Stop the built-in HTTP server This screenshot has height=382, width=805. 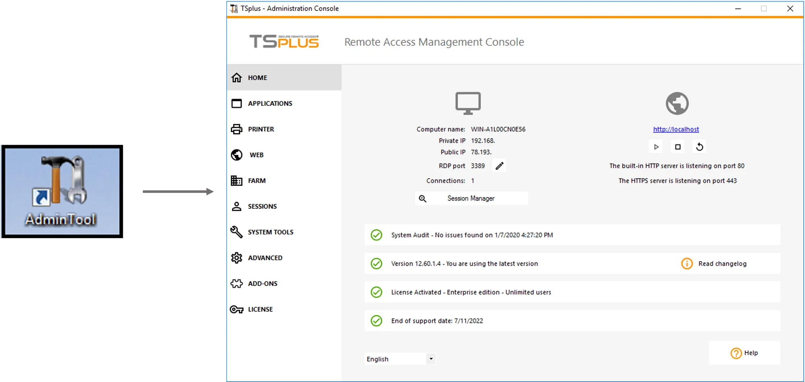coord(677,146)
